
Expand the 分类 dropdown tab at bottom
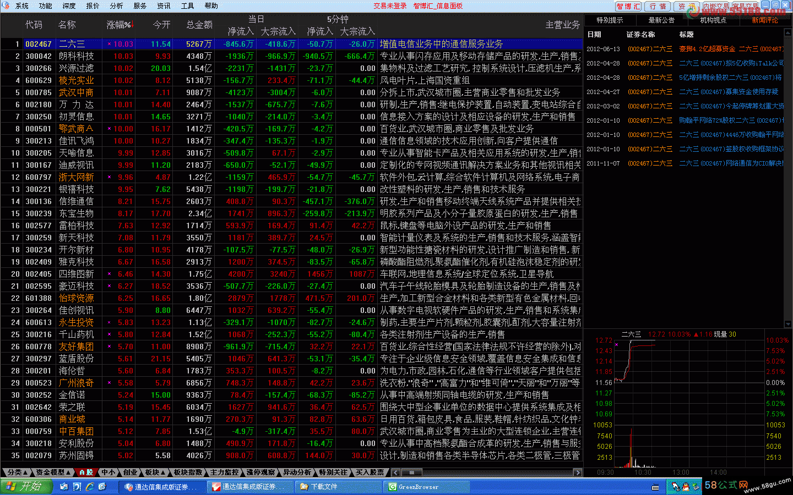(x=17, y=472)
